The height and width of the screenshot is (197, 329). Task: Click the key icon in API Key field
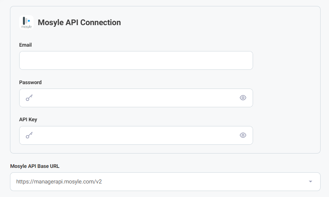[29, 135]
